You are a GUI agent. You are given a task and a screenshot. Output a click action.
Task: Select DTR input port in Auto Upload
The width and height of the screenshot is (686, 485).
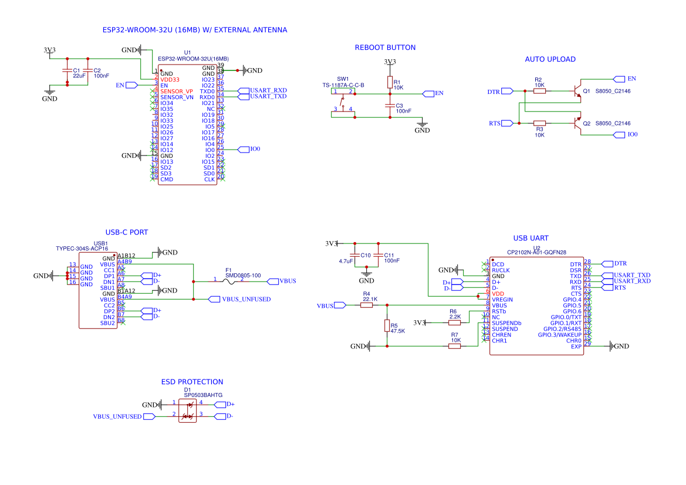tap(501, 91)
